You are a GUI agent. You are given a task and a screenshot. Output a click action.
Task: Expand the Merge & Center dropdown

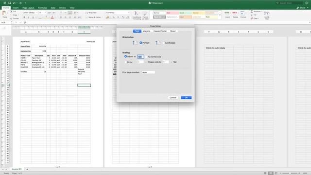(x=102, y=17)
